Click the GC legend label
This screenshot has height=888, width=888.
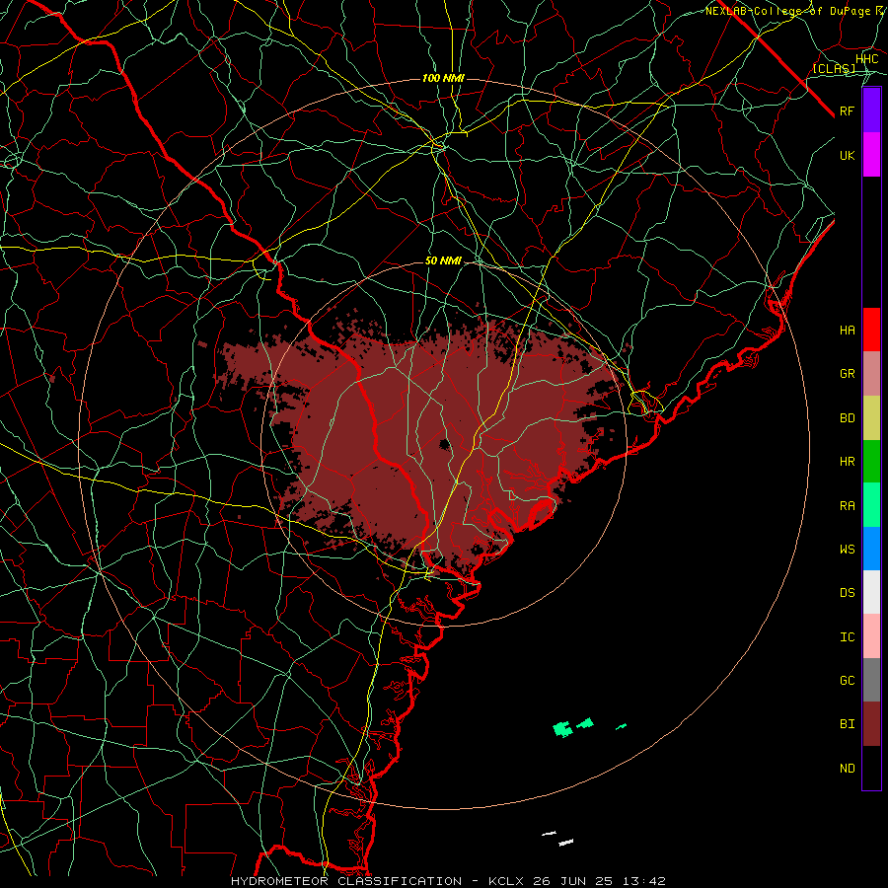847,681
